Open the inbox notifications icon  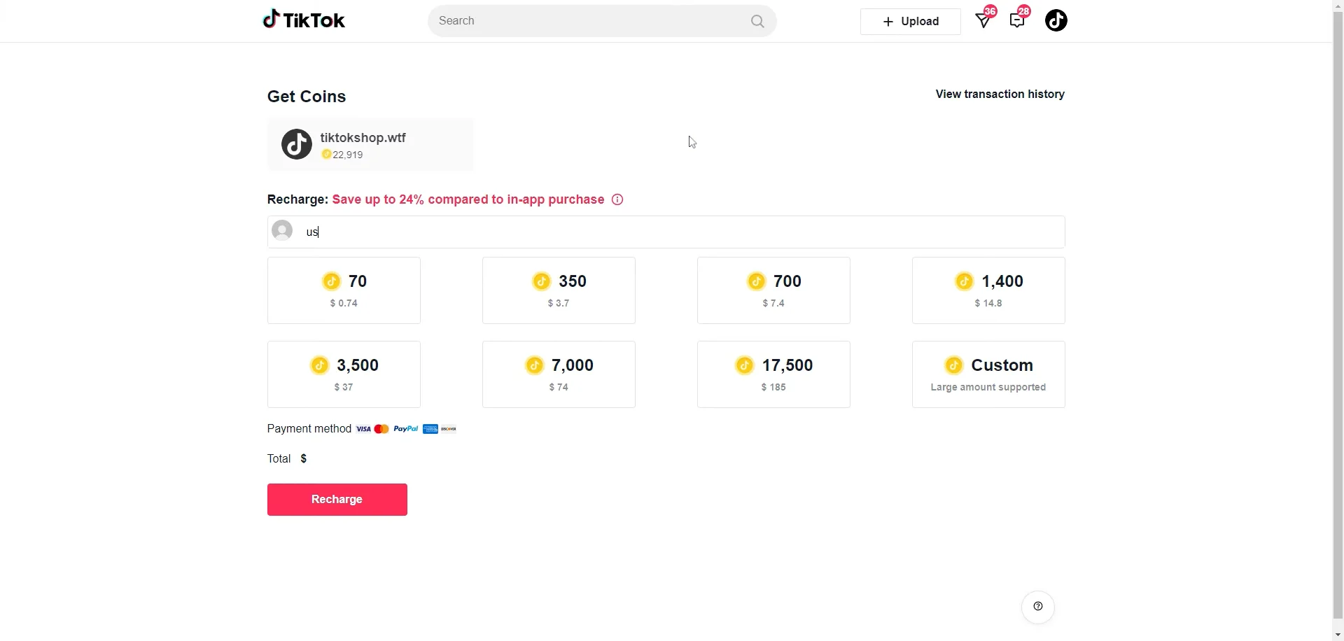[x=983, y=20]
